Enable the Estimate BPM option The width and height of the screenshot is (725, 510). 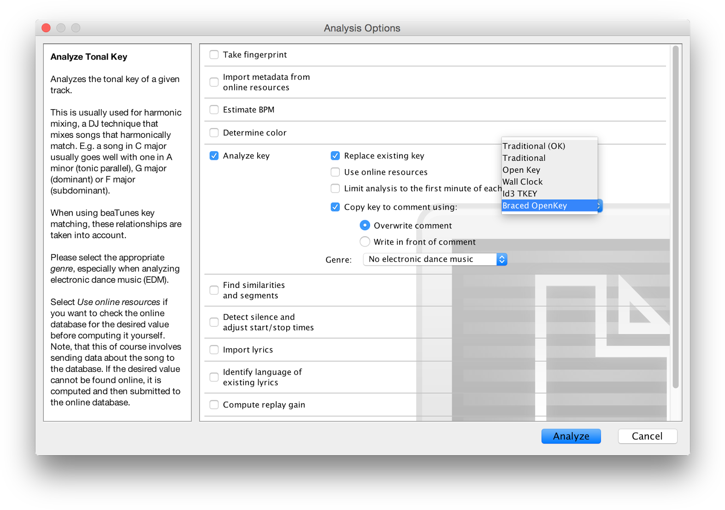[214, 110]
